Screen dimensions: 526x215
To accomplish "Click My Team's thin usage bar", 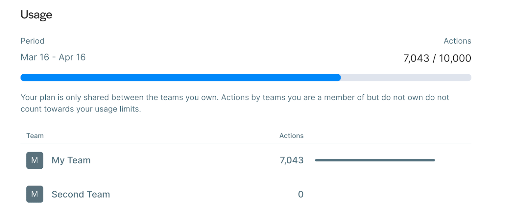I will pyautogui.click(x=375, y=160).
